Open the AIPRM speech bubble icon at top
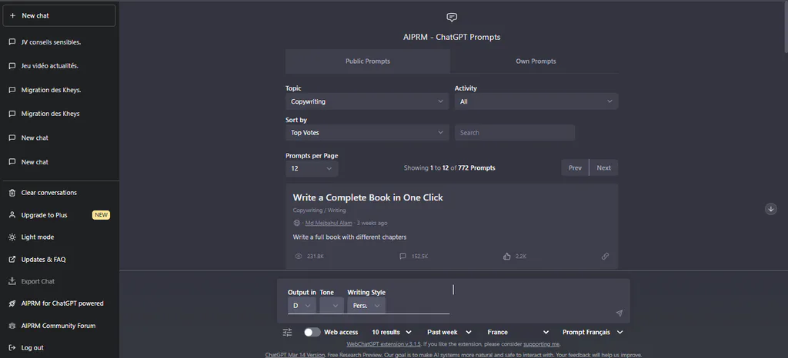Screen dimensions: 788x358 pyautogui.click(x=452, y=18)
